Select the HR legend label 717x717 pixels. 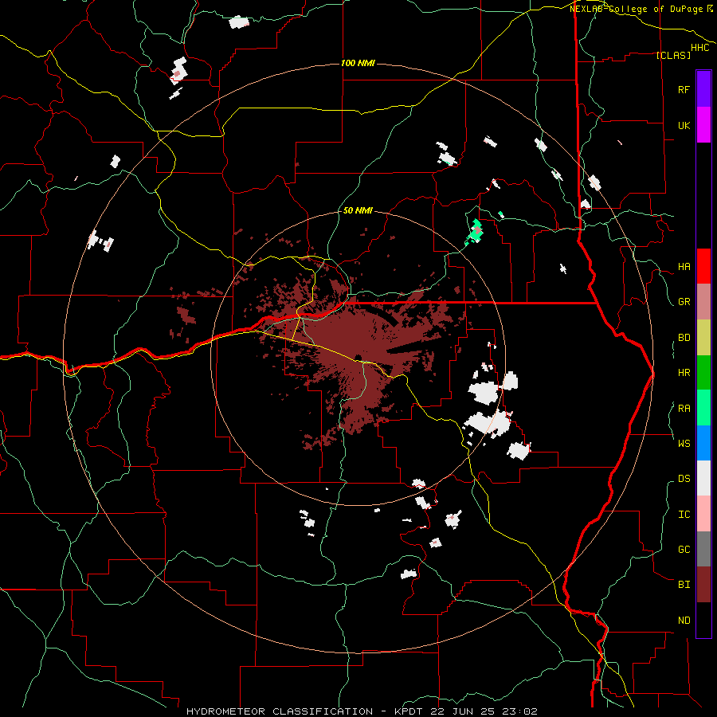(x=684, y=373)
